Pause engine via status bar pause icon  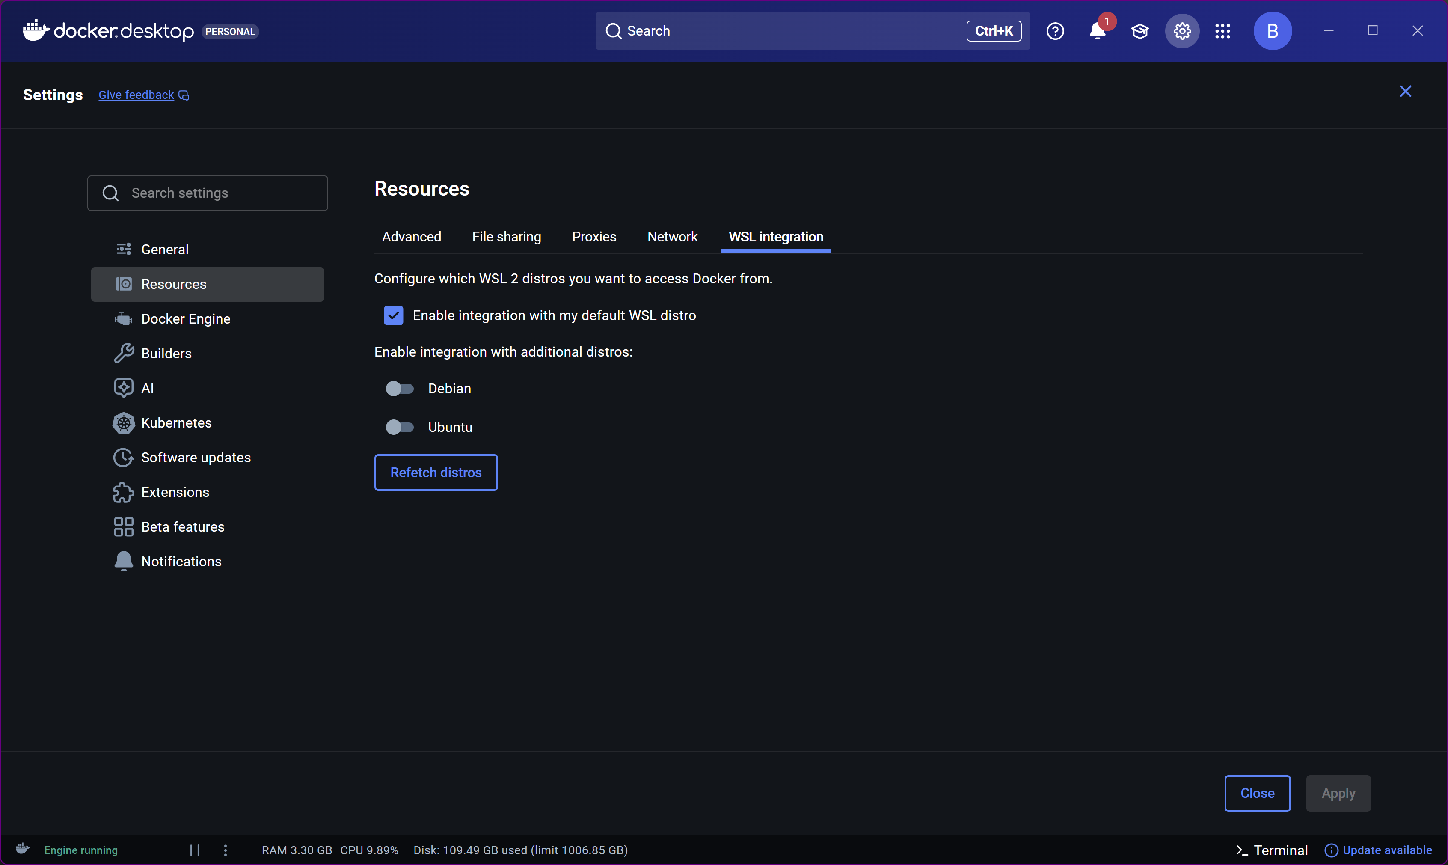tap(195, 850)
